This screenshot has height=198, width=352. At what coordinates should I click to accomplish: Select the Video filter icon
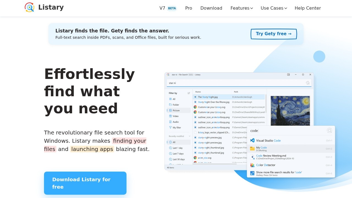(170, 116)
